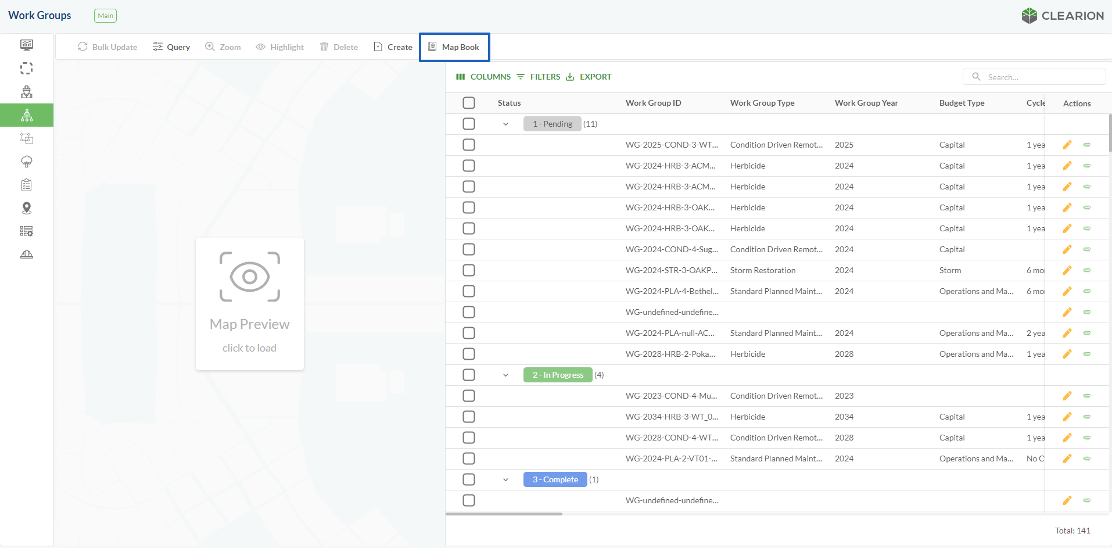Open the tree vegetation sidebar icon

(27, 162)
